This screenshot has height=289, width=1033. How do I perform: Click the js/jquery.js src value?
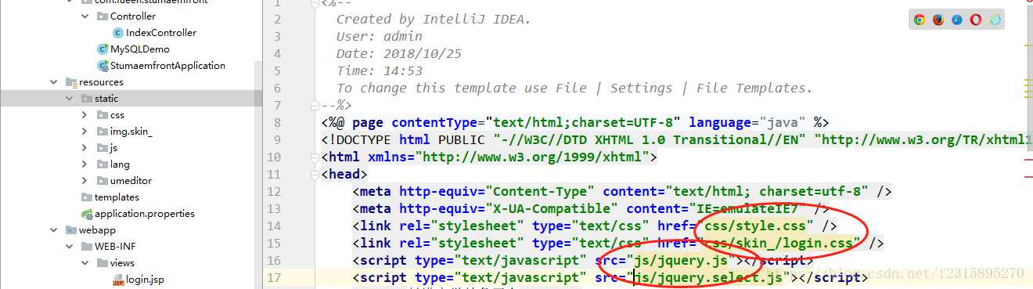pos(681,260)
